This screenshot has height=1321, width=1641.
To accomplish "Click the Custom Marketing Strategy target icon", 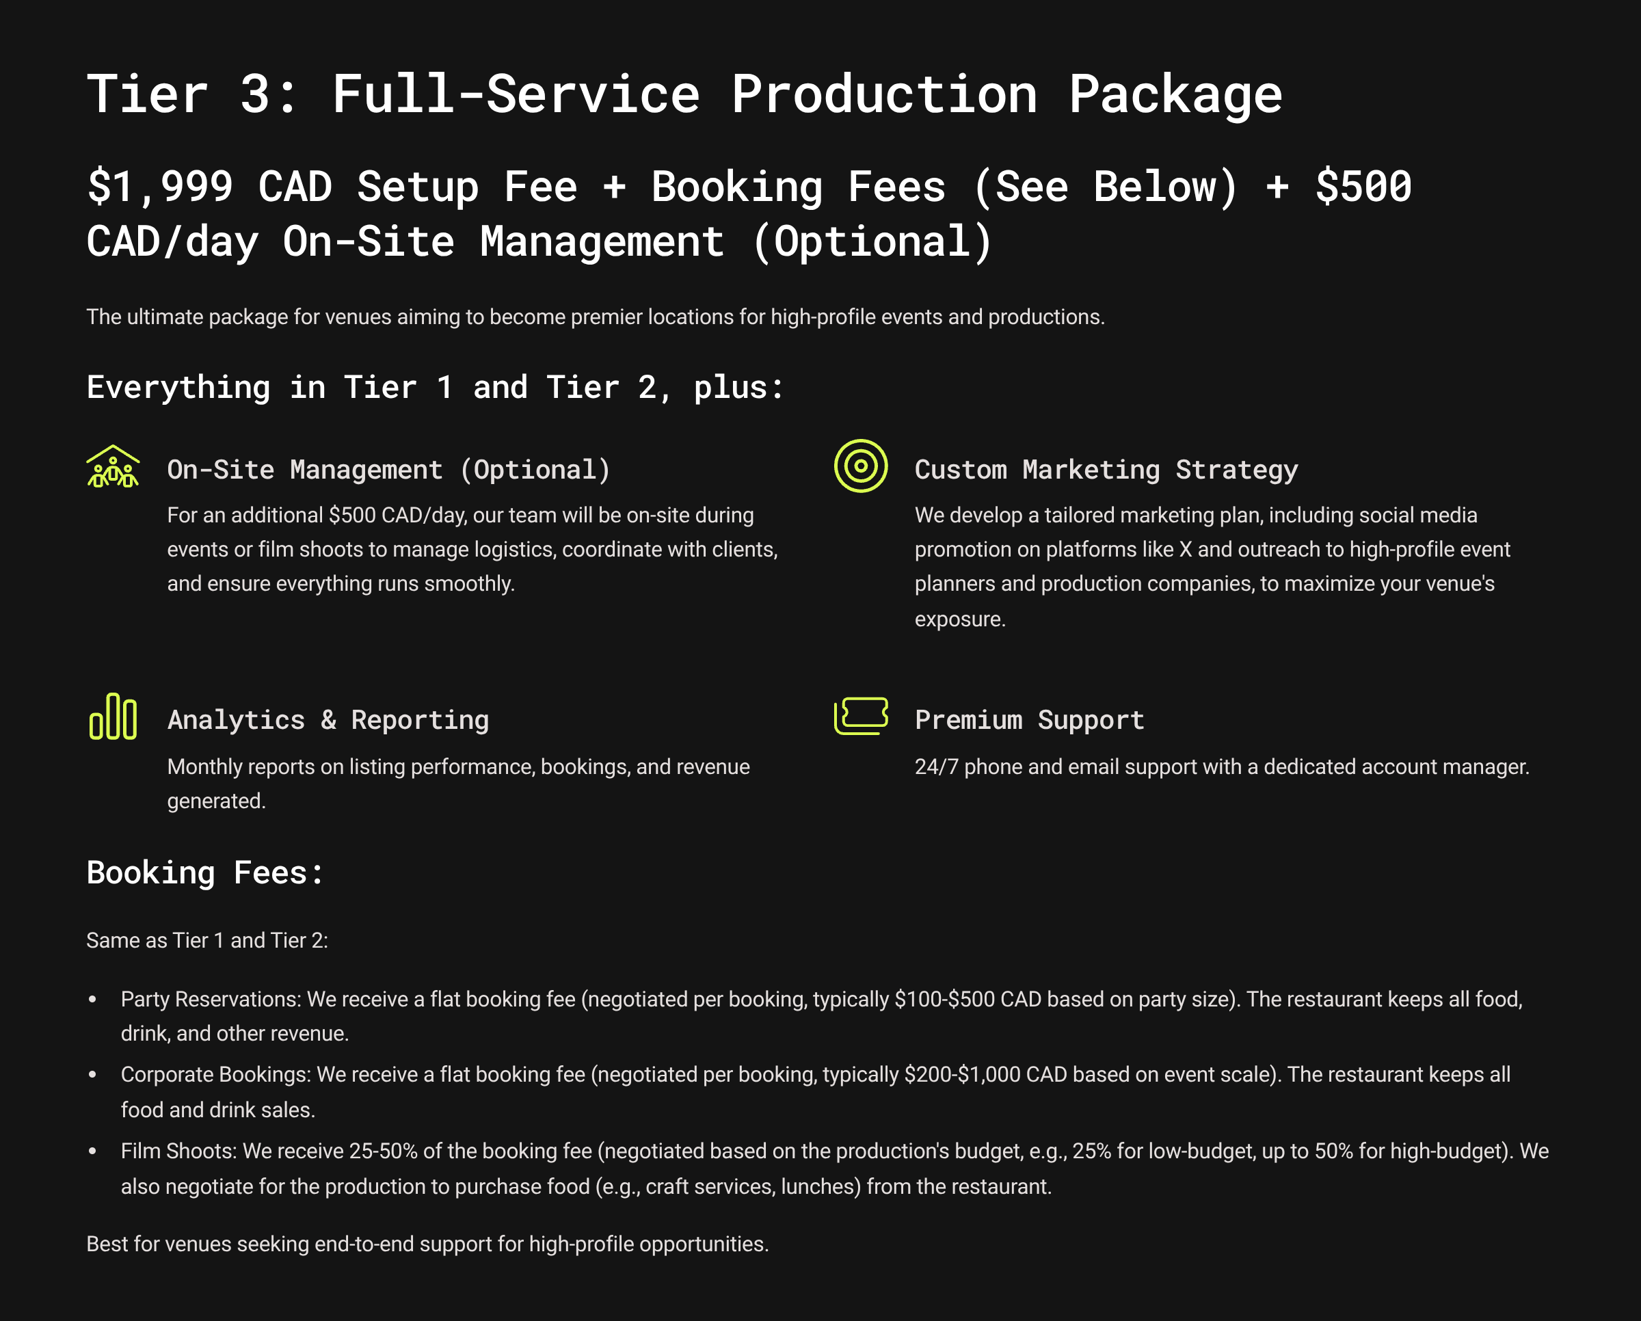I will pos(860,466).
